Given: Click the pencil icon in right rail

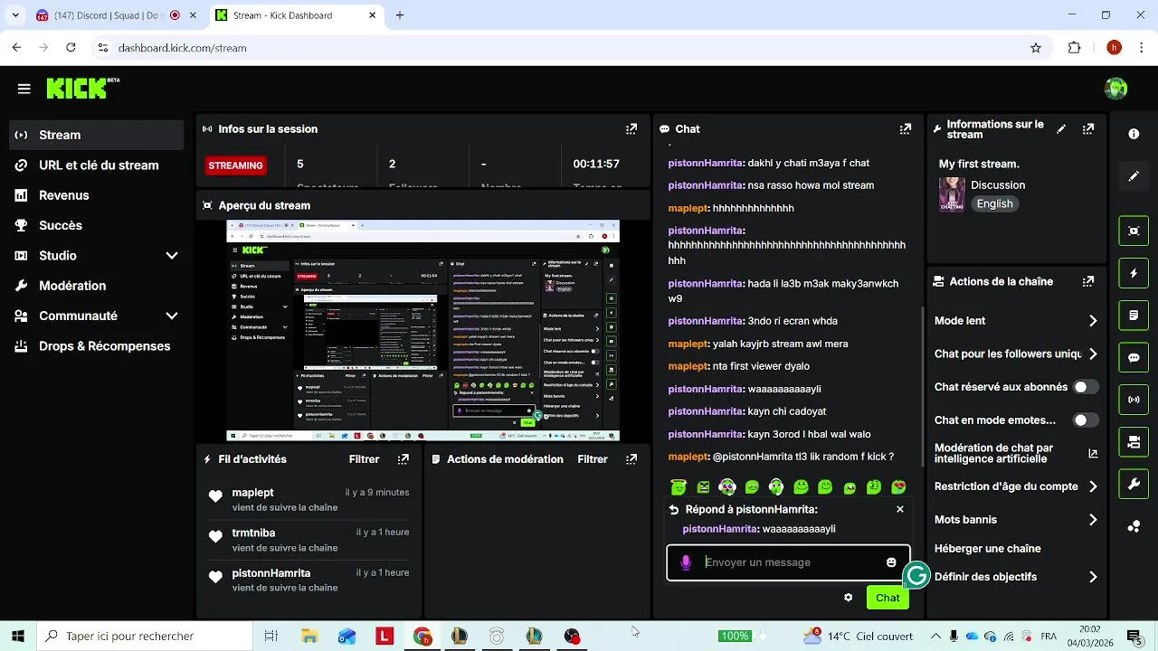Looking at the screenshot, I should 1134,176.
